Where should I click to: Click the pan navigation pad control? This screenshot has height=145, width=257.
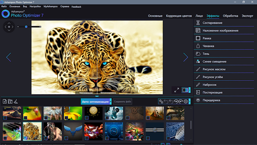click(9, 27)
